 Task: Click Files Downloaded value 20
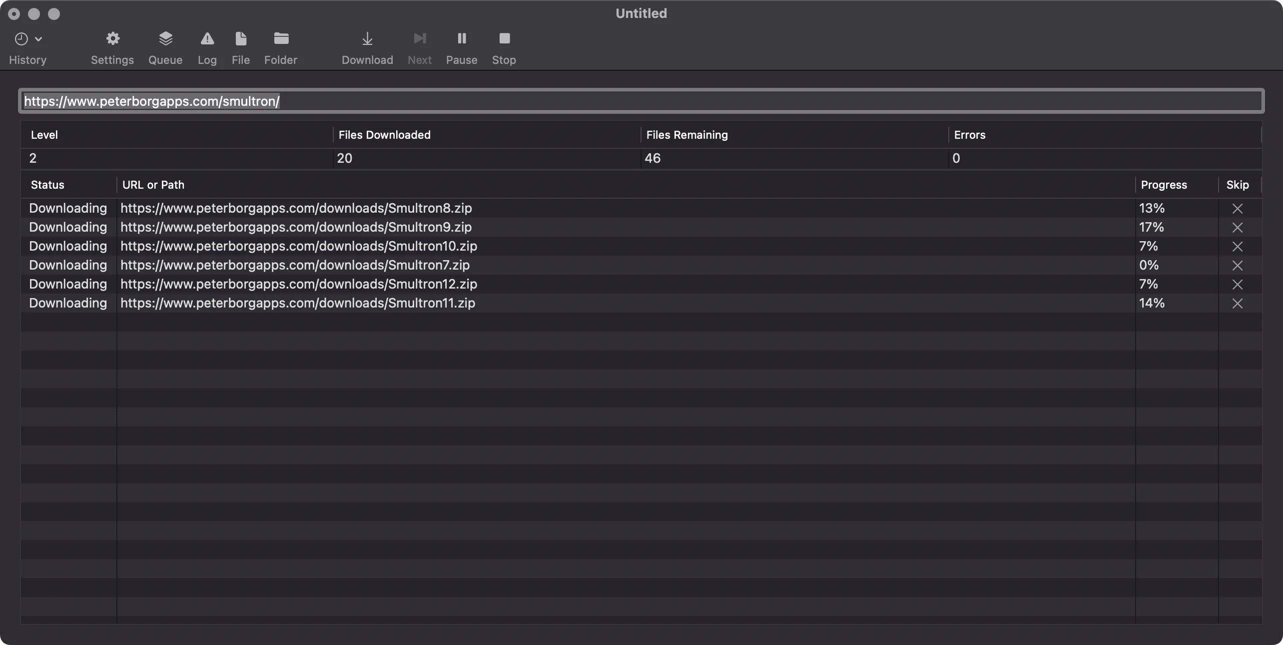click(344, 158)
